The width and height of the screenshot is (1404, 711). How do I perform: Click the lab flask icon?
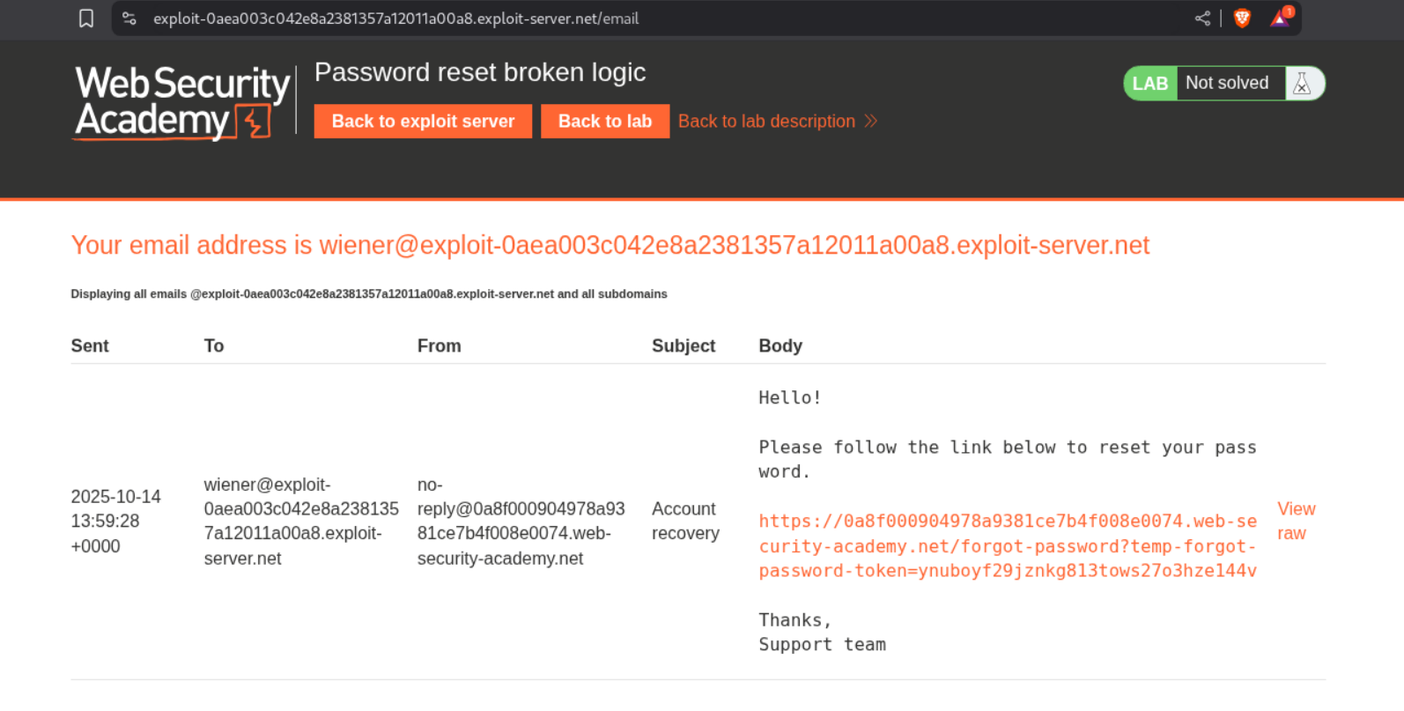click(x=1303, y=84)
